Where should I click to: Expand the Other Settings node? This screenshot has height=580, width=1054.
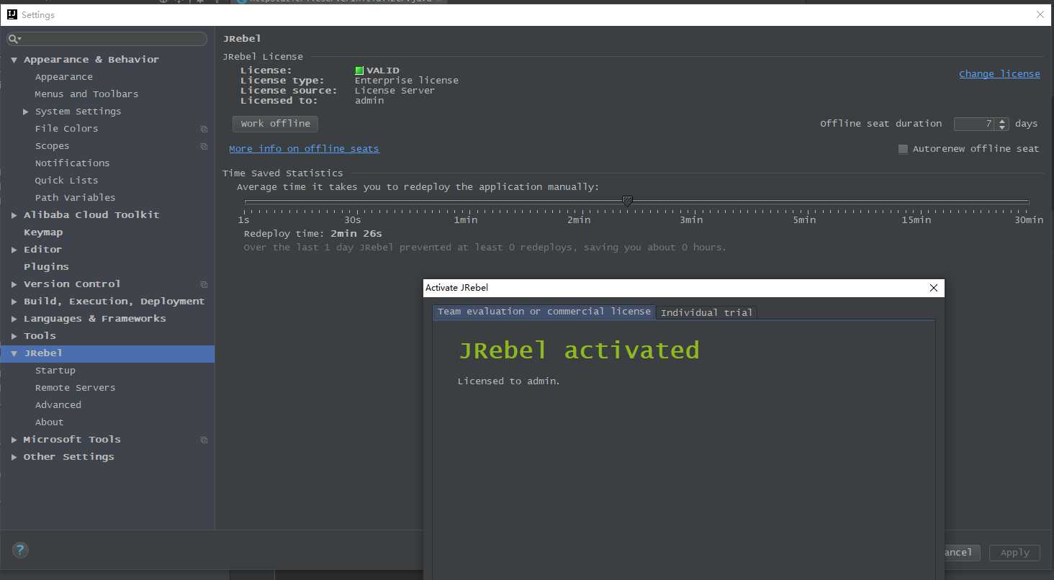pyautogui.click(x=14, y=457)
